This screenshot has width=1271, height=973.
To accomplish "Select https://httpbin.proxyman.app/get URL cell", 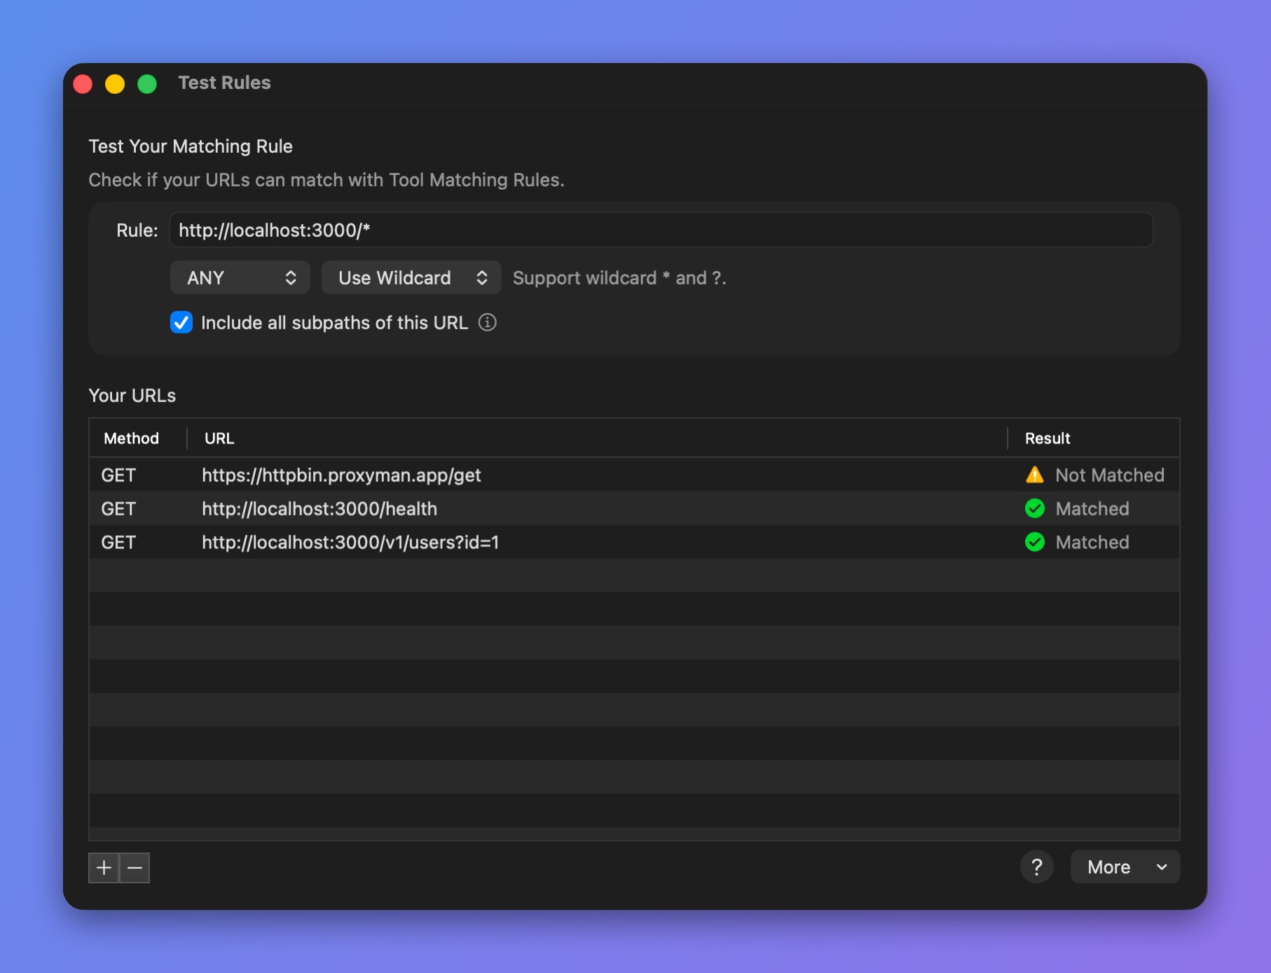I will [341, 475].
